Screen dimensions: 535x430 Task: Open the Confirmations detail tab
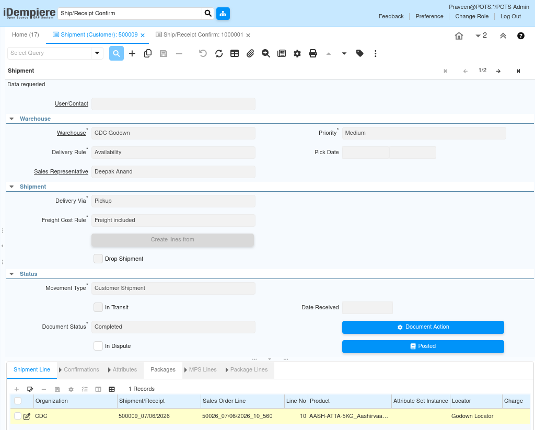point(81,369)
